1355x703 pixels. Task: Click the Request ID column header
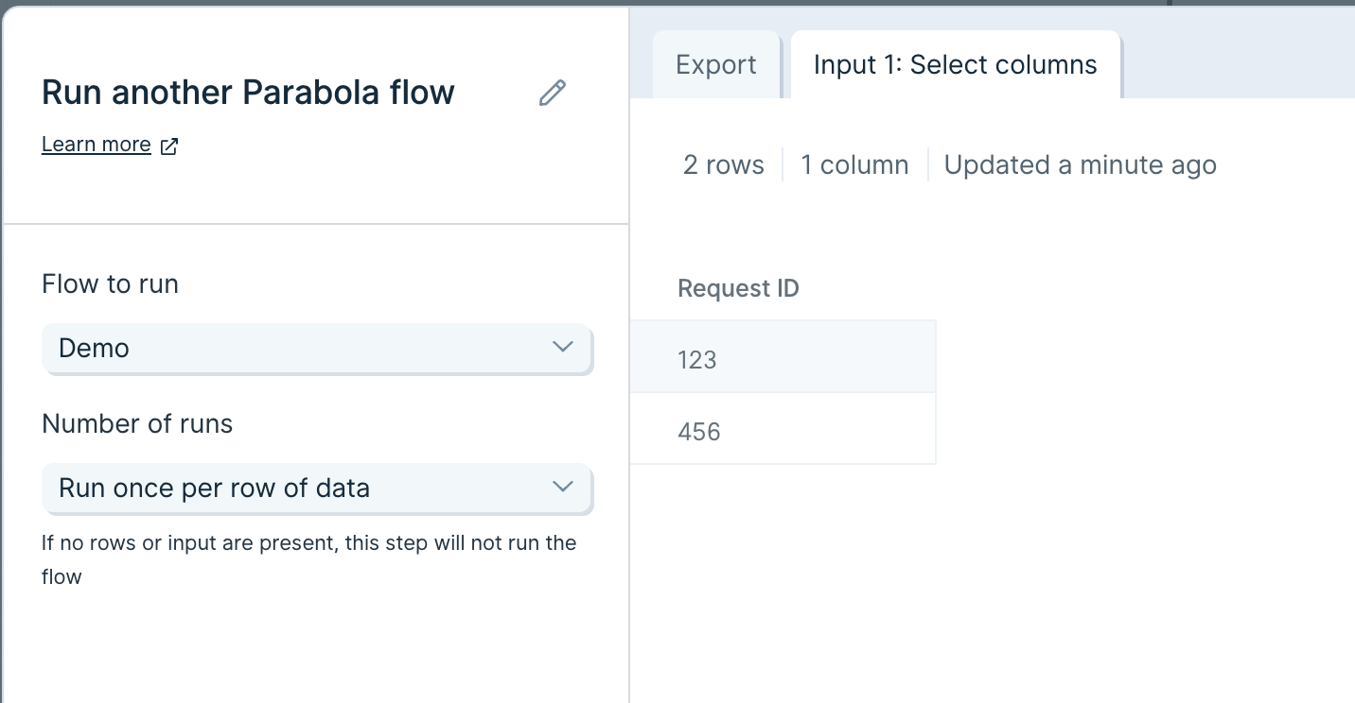[x=738, y=288]
